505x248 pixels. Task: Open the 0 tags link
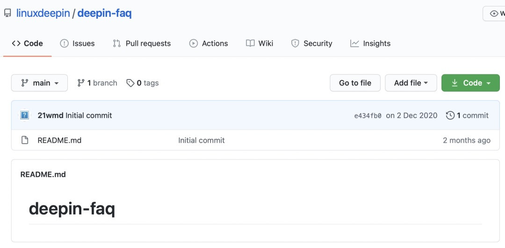click(142, 83)
